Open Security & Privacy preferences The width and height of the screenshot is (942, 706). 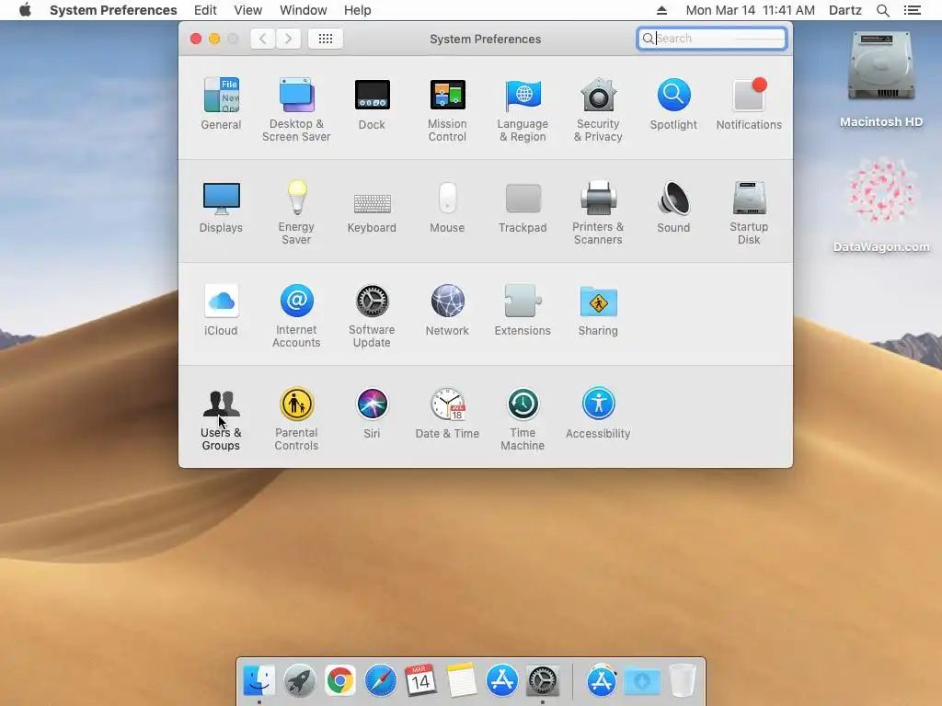coord(598,109)
